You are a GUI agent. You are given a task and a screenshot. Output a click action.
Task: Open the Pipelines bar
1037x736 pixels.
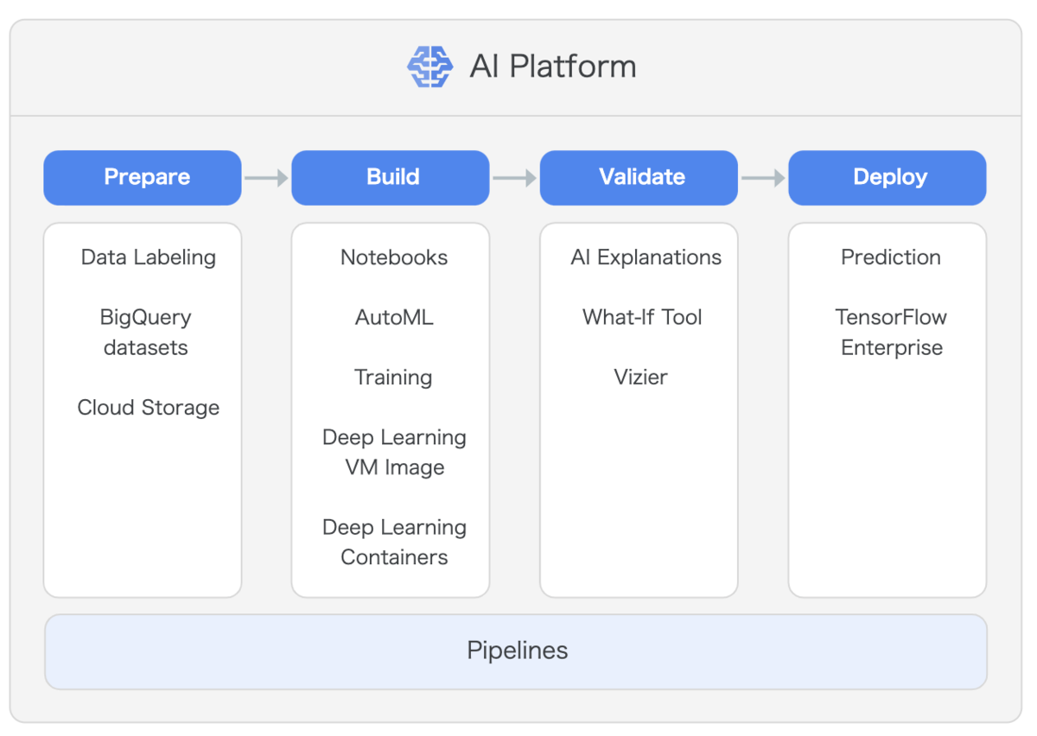point(516,651)
